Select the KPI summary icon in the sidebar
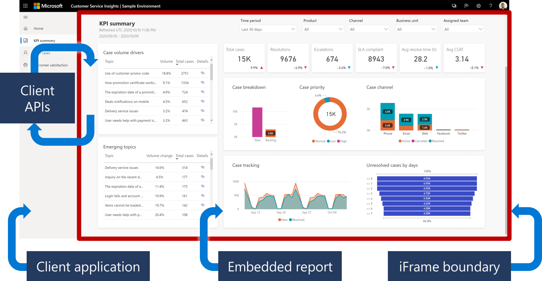The image size is (542, 281). [x=25, y=40]
